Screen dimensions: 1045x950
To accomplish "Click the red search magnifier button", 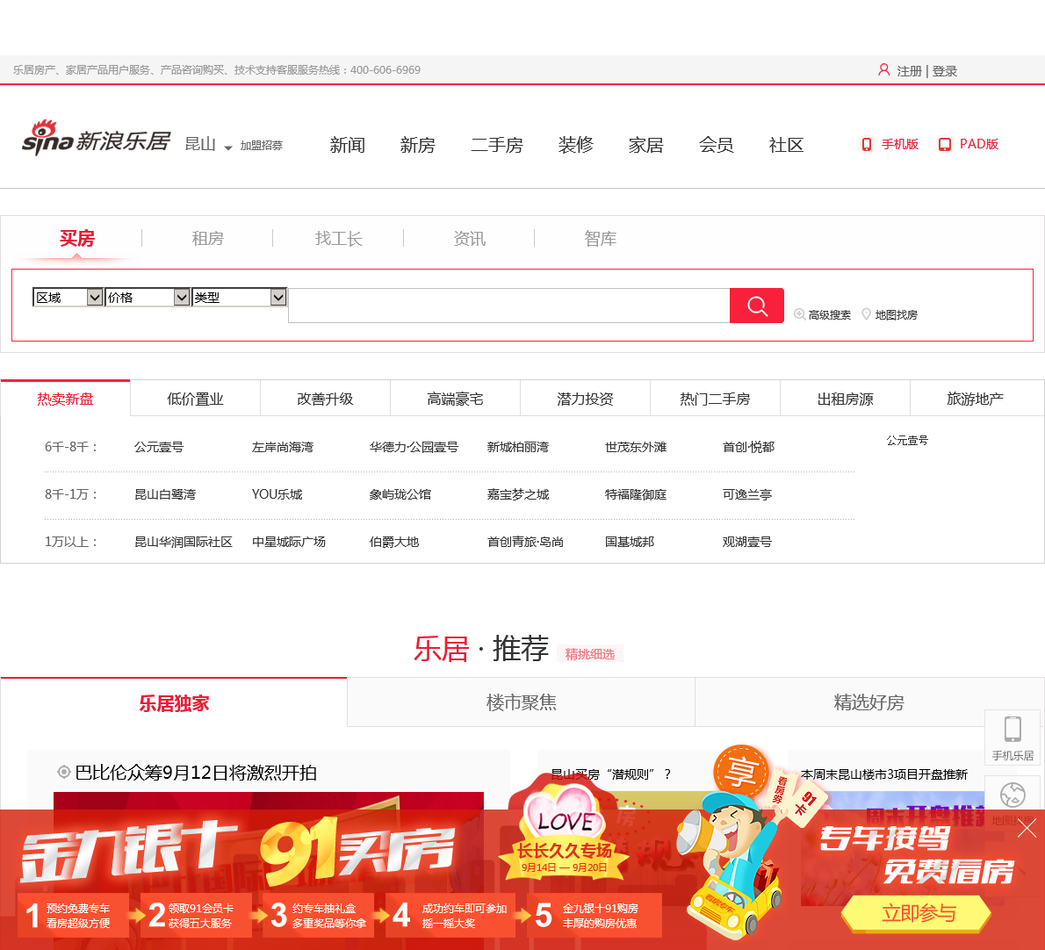I will (x=756, y=306).
